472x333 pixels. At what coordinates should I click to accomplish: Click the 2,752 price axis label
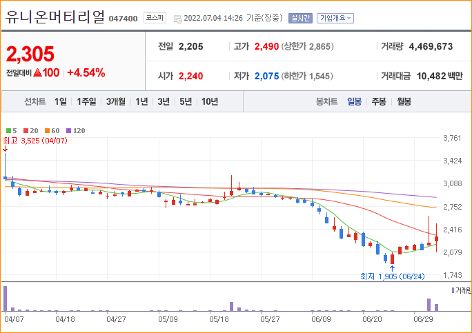[453, 207]
